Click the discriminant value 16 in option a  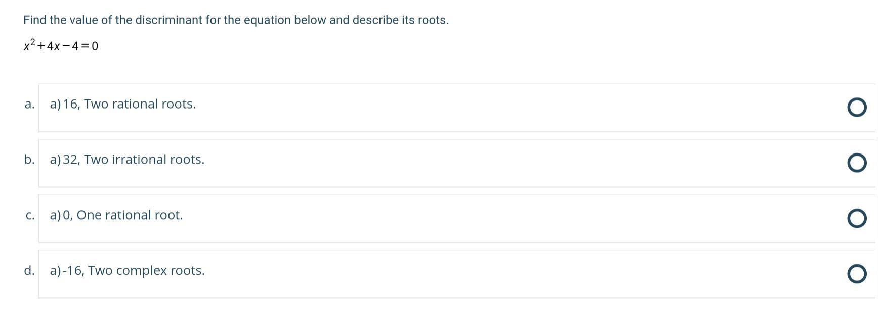pyautogui.click(x=70, y=104)
